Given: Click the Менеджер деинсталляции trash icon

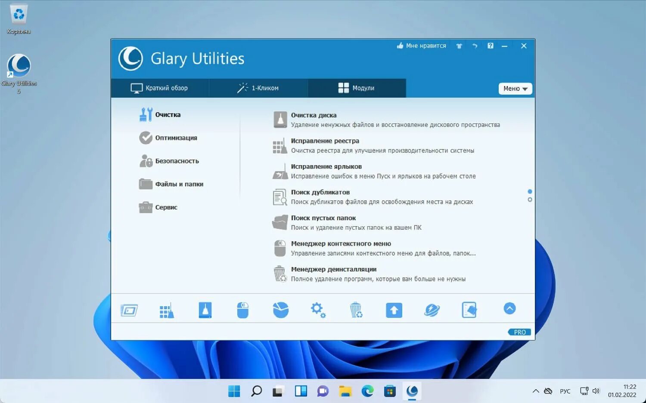Looking at the screenshot, I should coord(280,274).
